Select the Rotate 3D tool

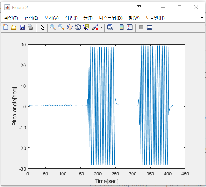click(x=78, y=27)
